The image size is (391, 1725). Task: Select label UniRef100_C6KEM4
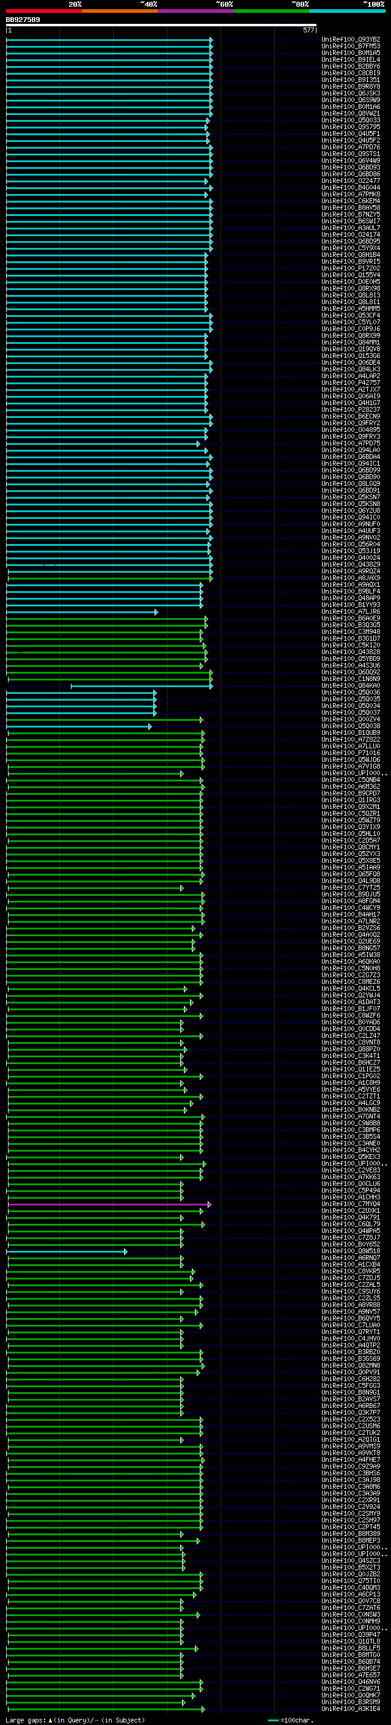click(x=351, y=201)
